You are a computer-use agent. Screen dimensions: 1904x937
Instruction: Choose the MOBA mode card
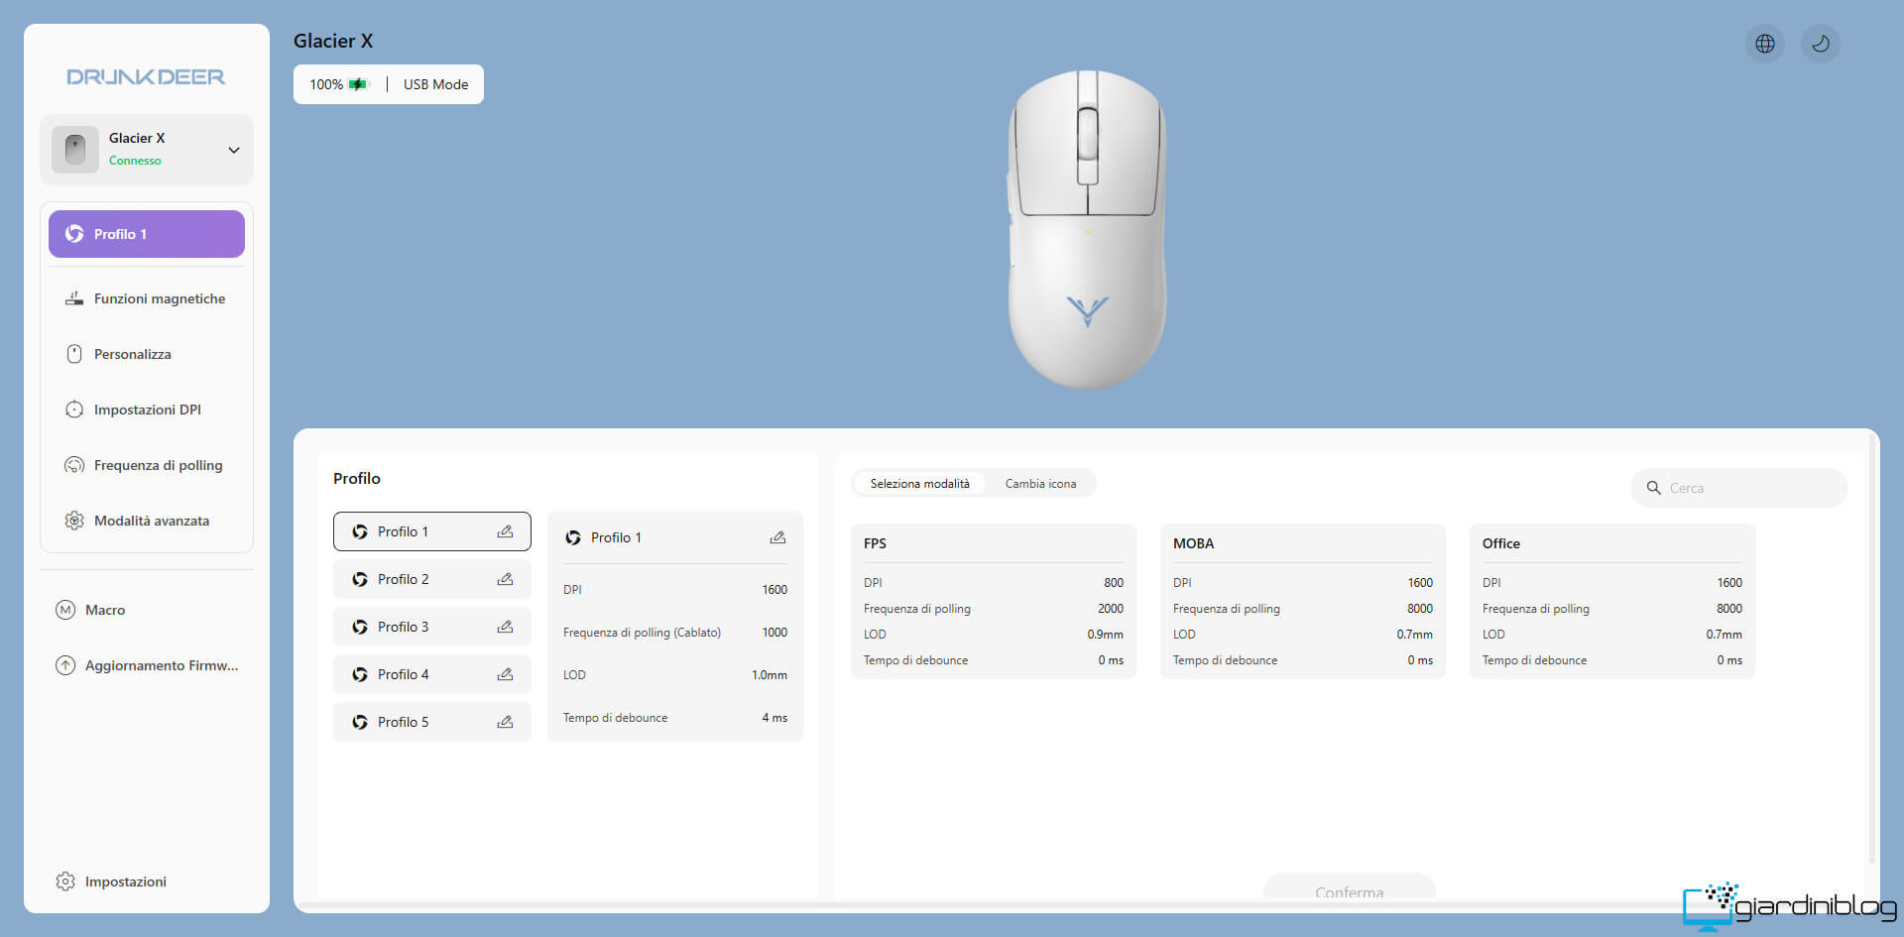coord(1303,601)
